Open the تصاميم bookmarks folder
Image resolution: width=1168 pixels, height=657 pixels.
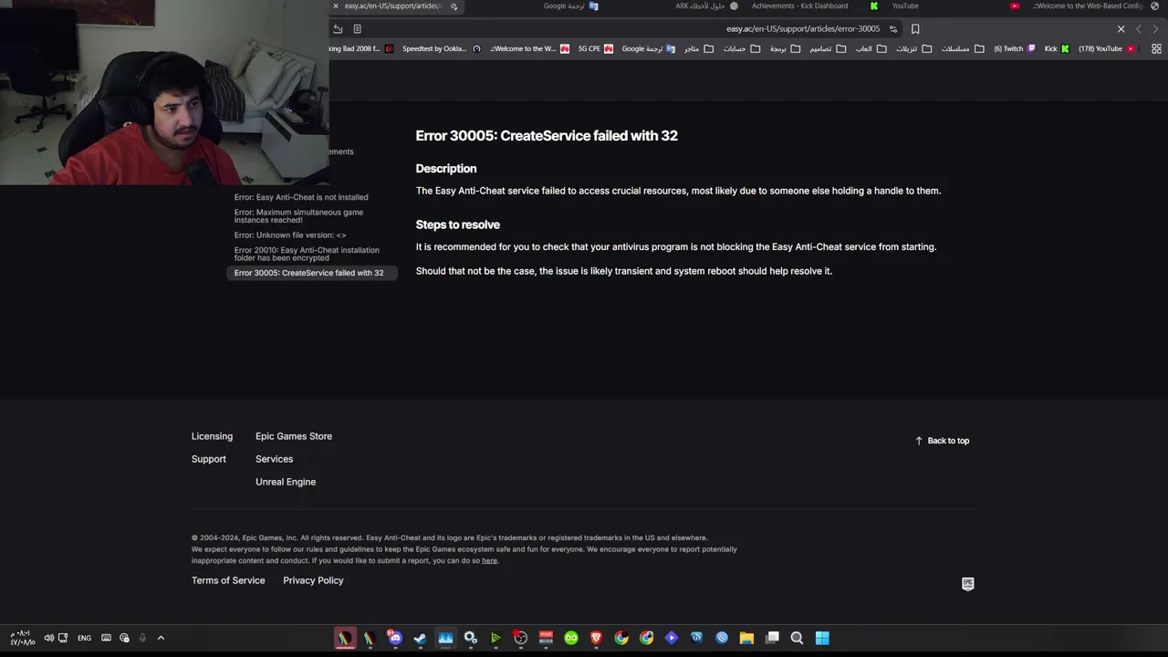828,49
